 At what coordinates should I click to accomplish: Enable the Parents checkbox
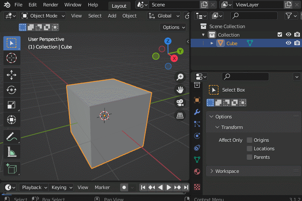250,157
